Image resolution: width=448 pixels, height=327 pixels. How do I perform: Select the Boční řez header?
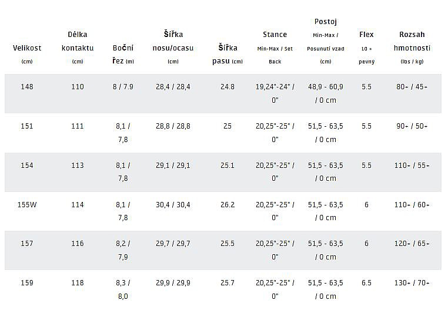(x=123, y=54)
